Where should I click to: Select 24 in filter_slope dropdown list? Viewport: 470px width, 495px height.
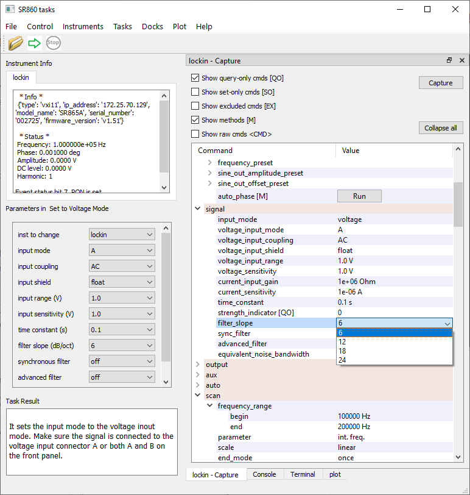pyautogui.click(x=395, y=360)
